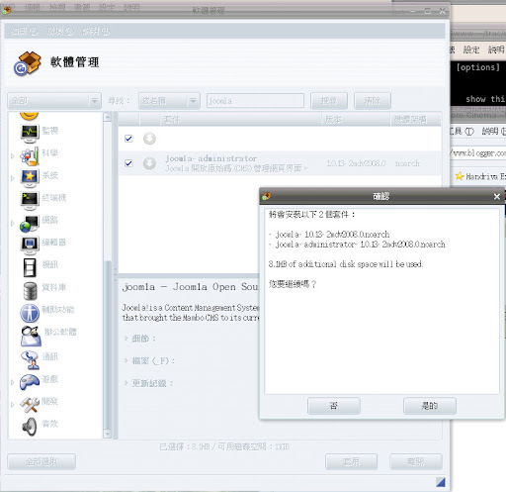
Task: Close the 確認 confirmation dialog
Action: [x=497, y=197]
